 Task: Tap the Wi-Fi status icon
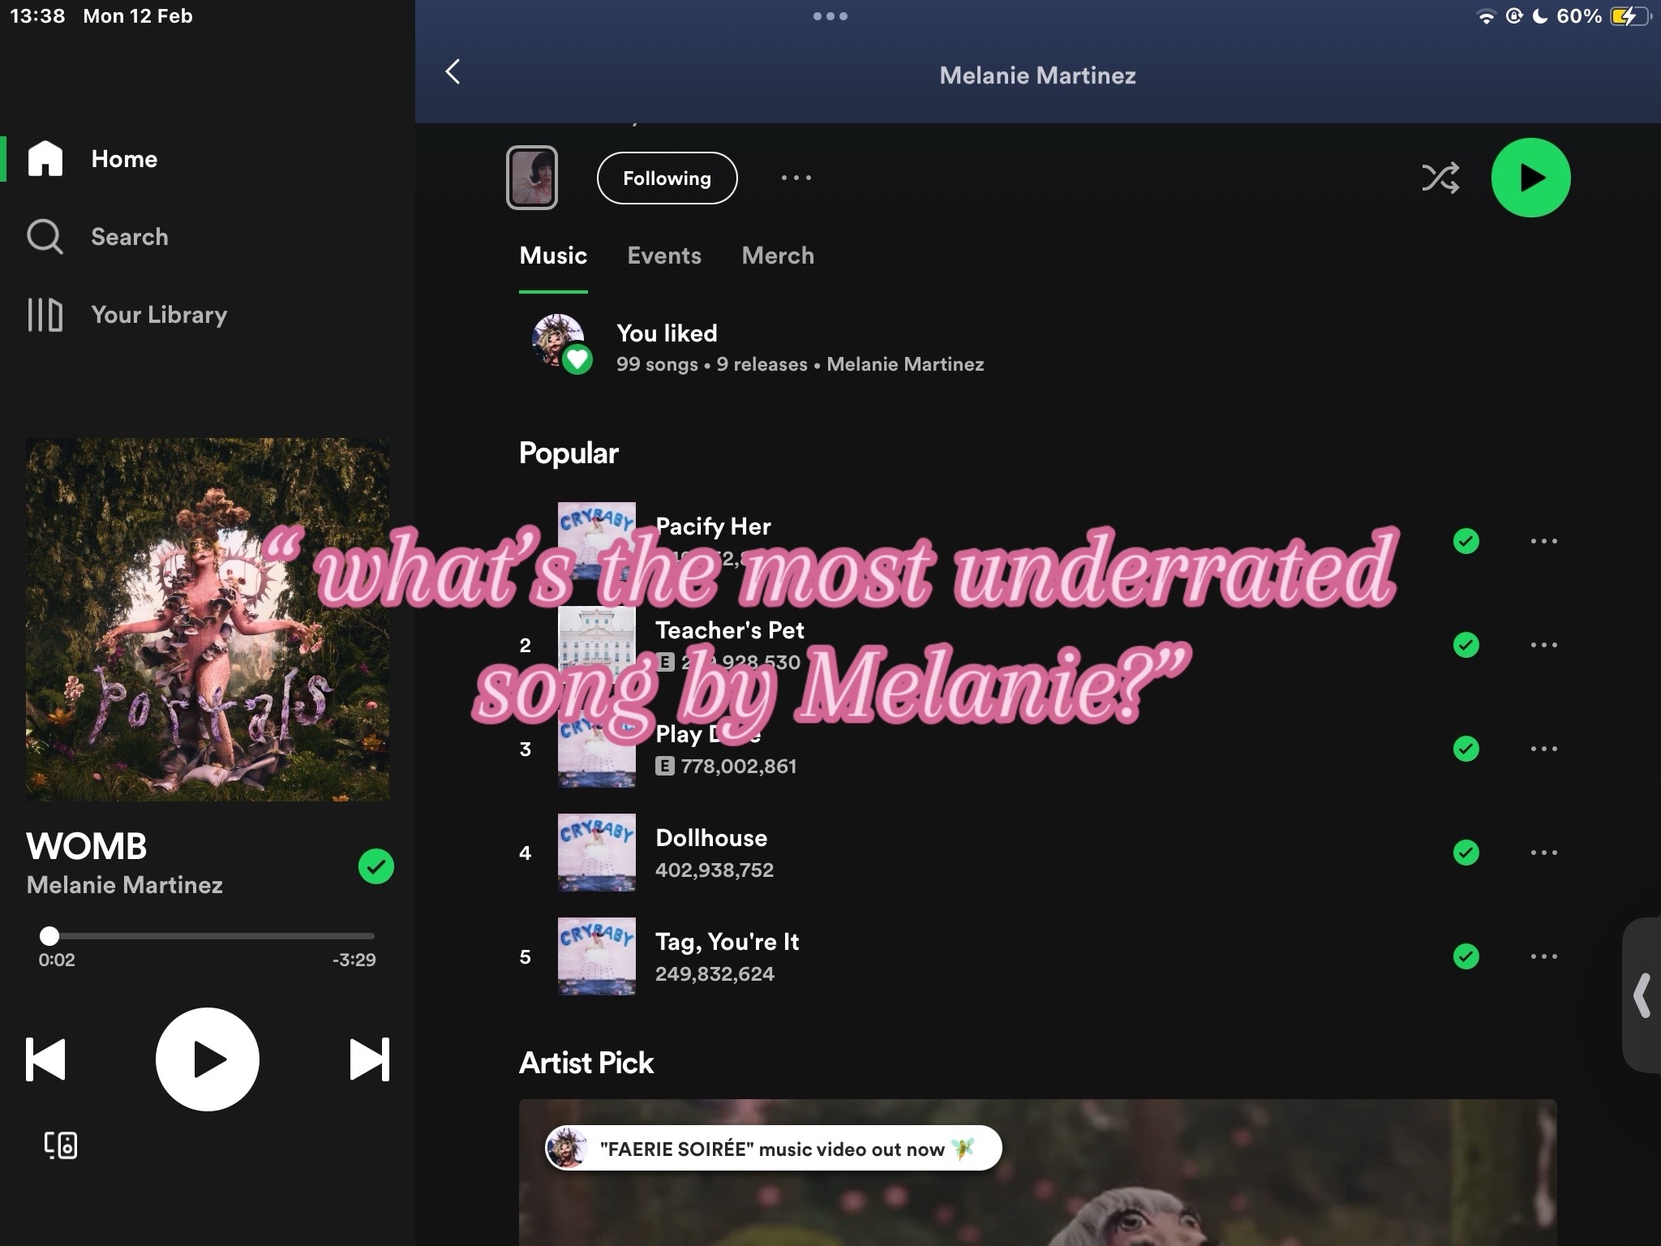pyautogui.click(x=1486, y=17)
